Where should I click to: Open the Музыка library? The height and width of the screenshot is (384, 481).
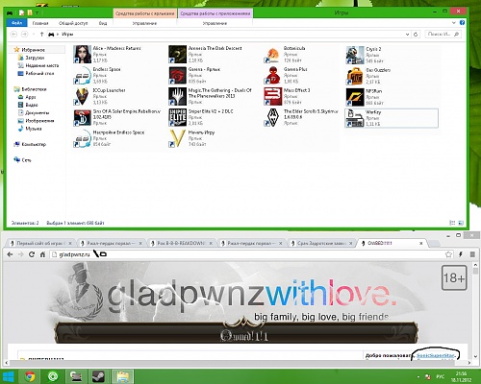(x=30, y=129)
